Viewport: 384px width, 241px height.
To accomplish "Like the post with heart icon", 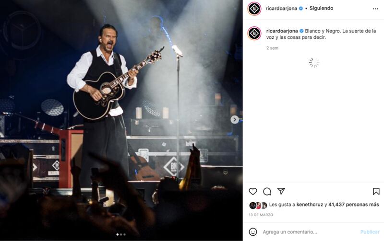I will (253, 191).
